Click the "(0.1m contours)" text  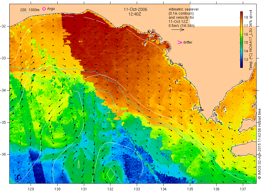181,13
